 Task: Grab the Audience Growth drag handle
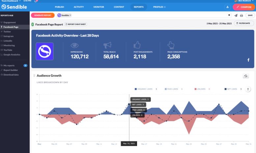[x=34, y=76]
